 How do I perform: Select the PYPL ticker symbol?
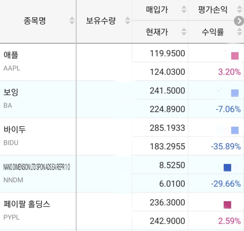click(x=11, y=217)
